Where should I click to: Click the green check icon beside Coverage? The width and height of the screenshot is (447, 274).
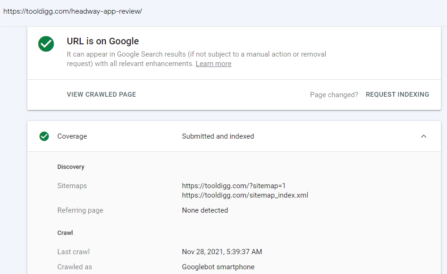click(44, 136)
